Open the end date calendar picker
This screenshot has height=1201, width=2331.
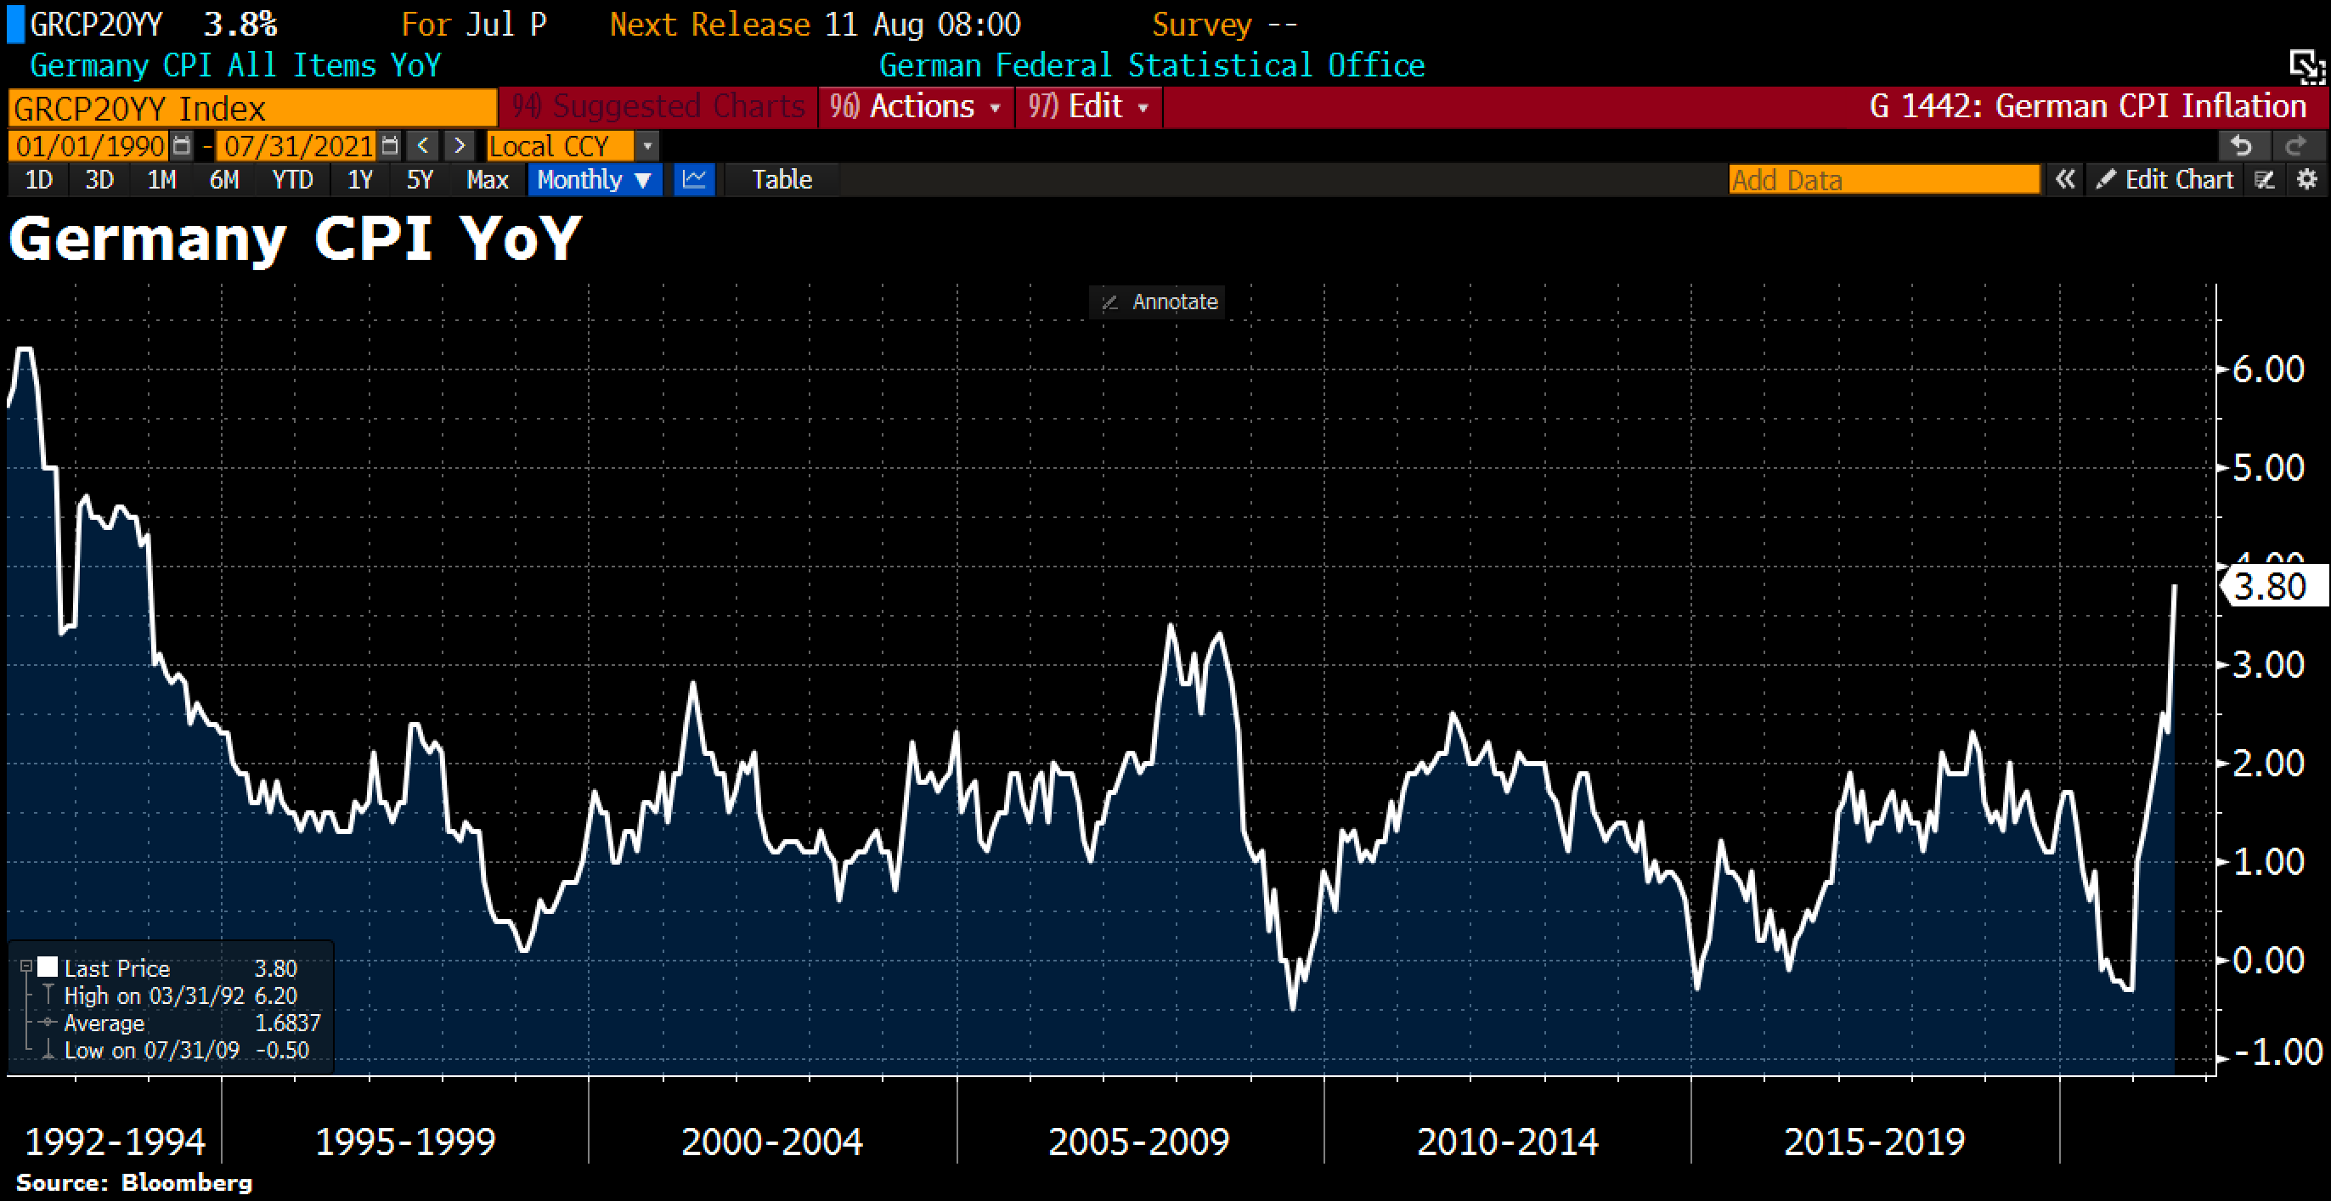pos(390,146)
